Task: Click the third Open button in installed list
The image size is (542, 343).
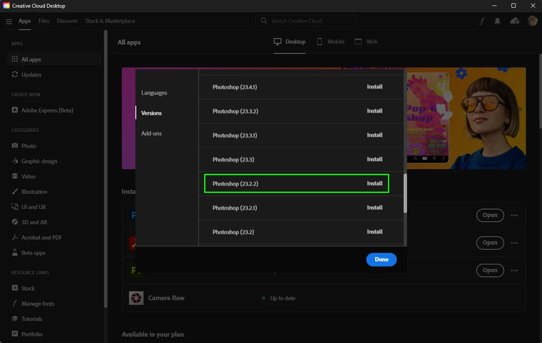Action: [490, 270]
